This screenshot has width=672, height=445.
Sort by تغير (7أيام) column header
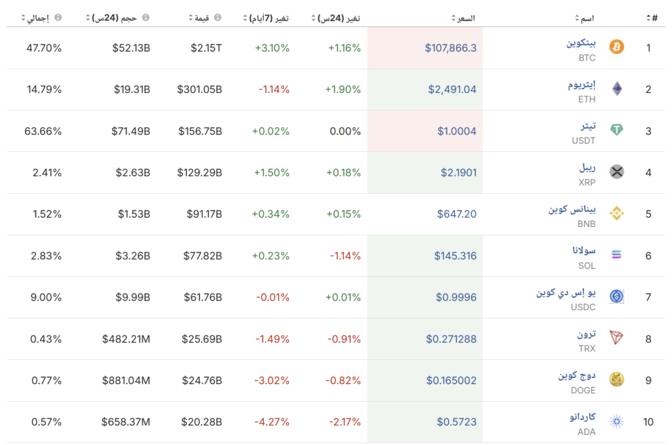coord(268,18)
